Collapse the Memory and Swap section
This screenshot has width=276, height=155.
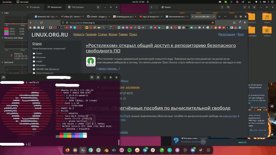point(2,38)
